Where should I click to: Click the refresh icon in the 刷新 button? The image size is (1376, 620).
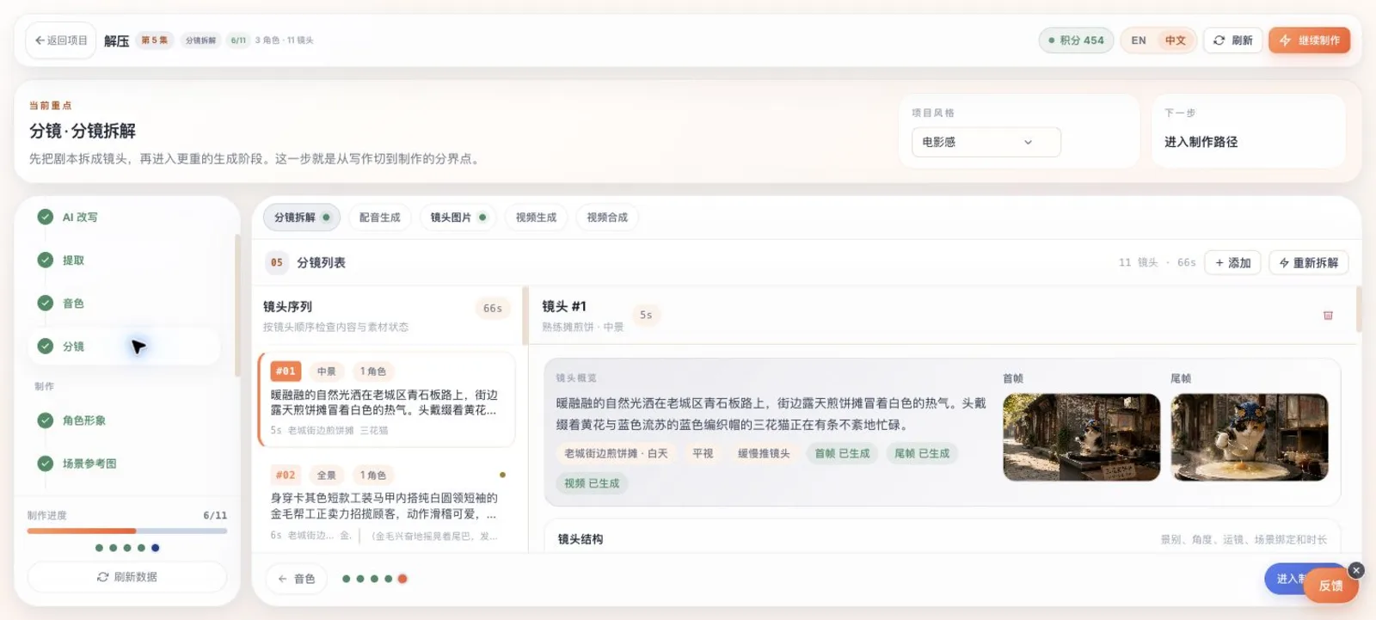[1219, 40]
